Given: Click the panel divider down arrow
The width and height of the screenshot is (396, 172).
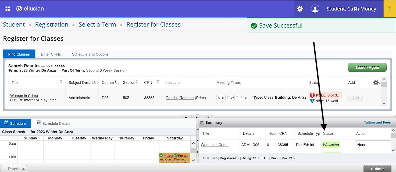Looking at the screenshot, I should [x=208, y=117].
